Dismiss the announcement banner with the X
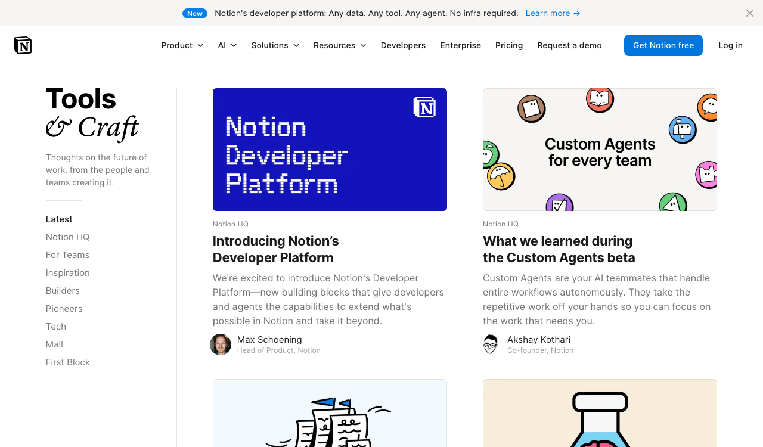Viewport: 763px width, 447px height. click(750, 13)
